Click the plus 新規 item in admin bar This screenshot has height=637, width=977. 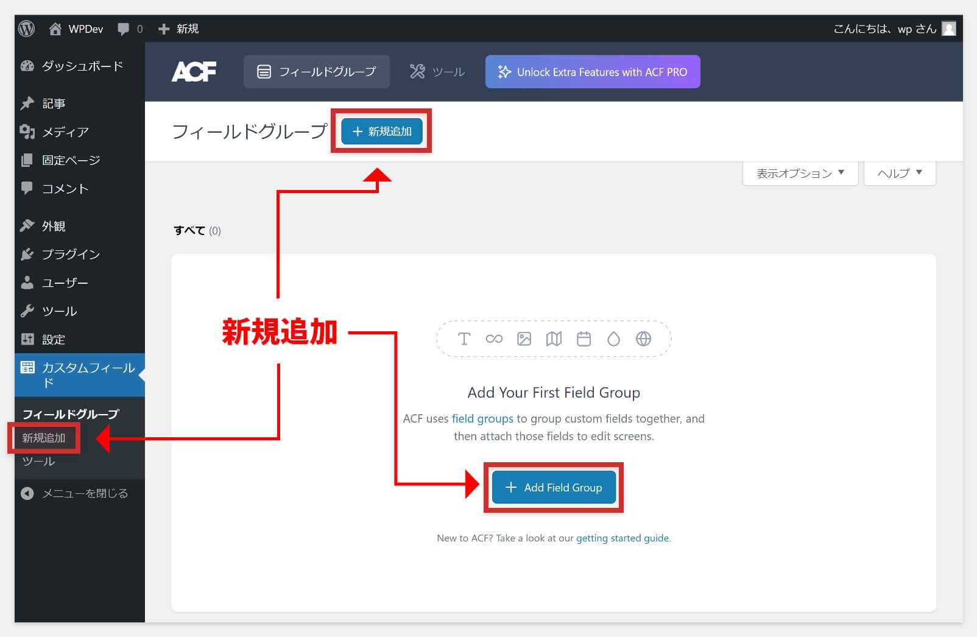pos(178,29)
